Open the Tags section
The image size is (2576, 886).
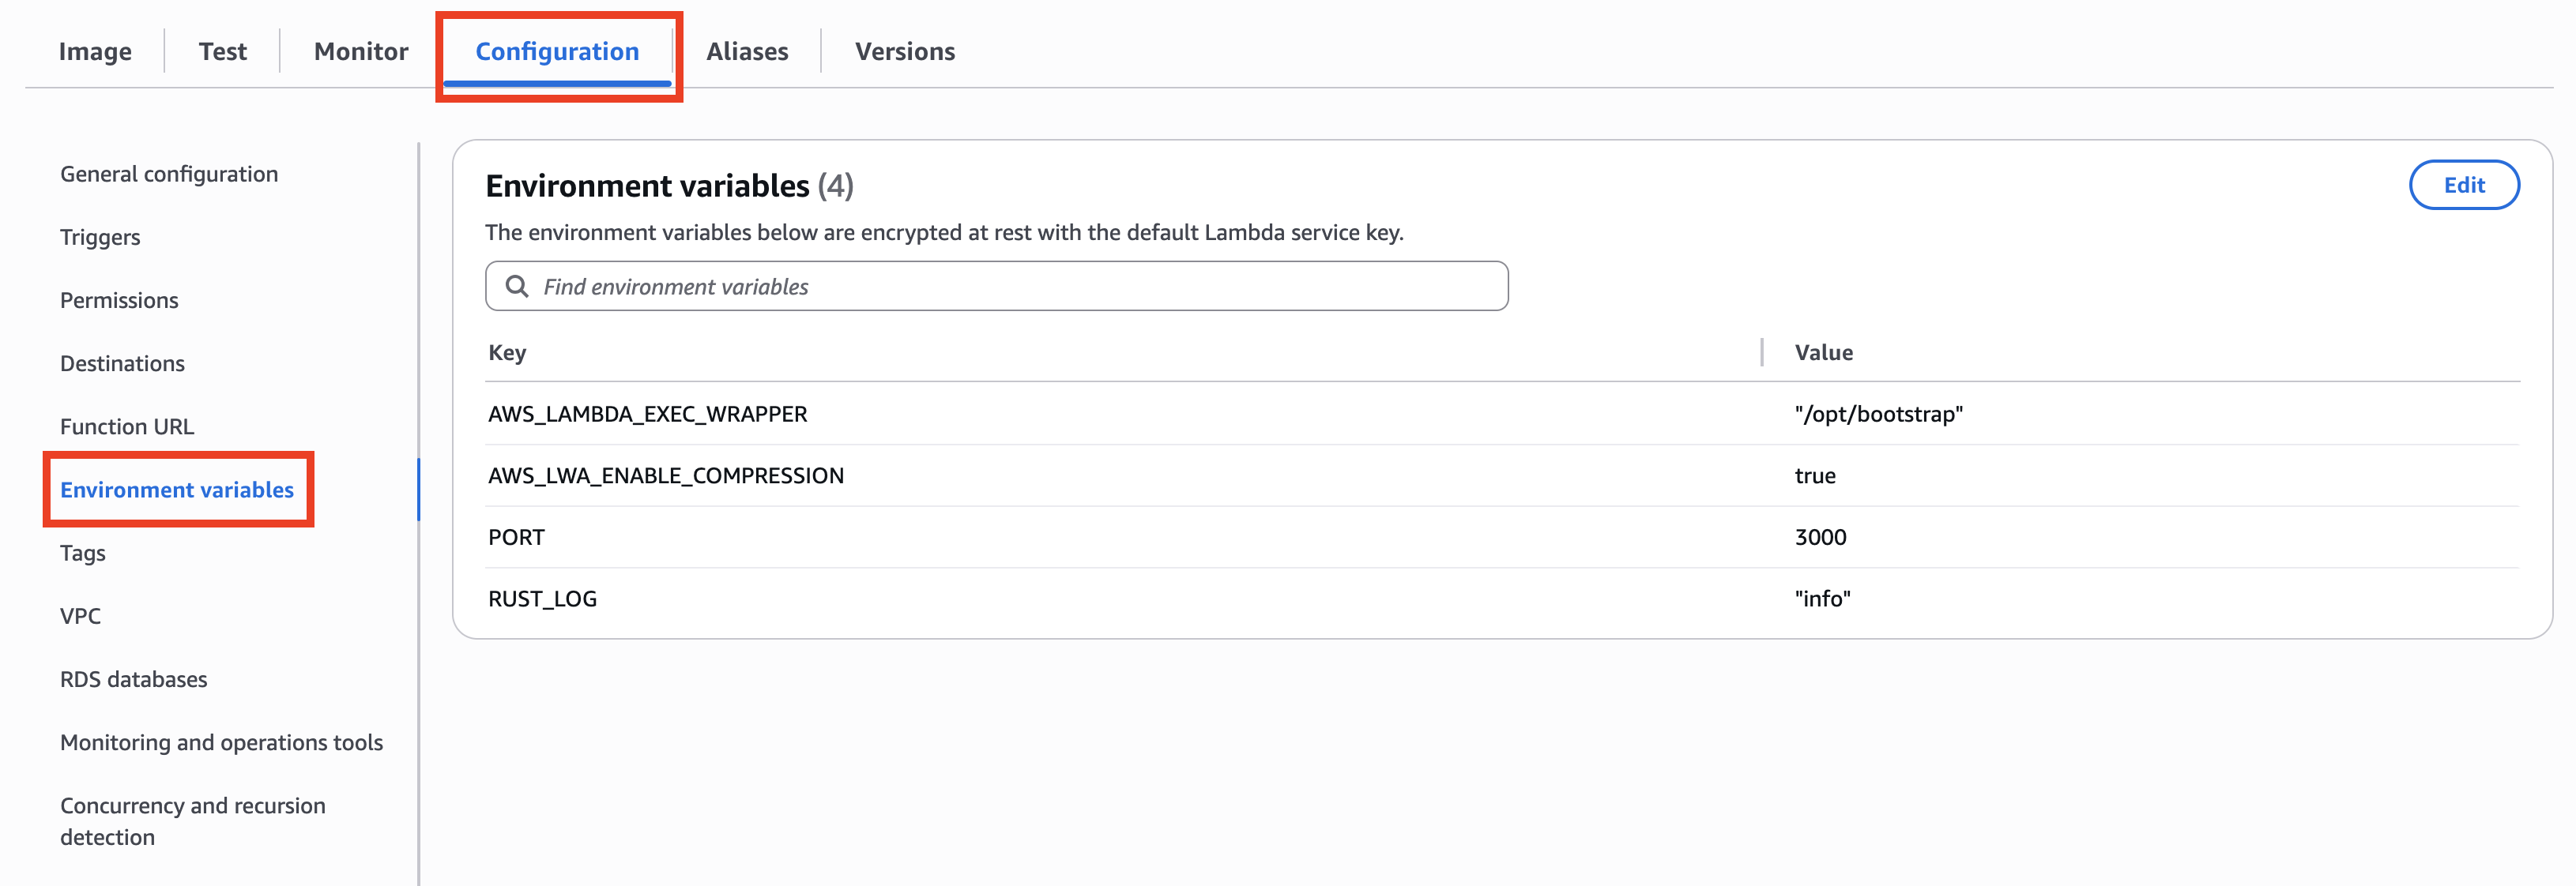(x=83, y=553)
